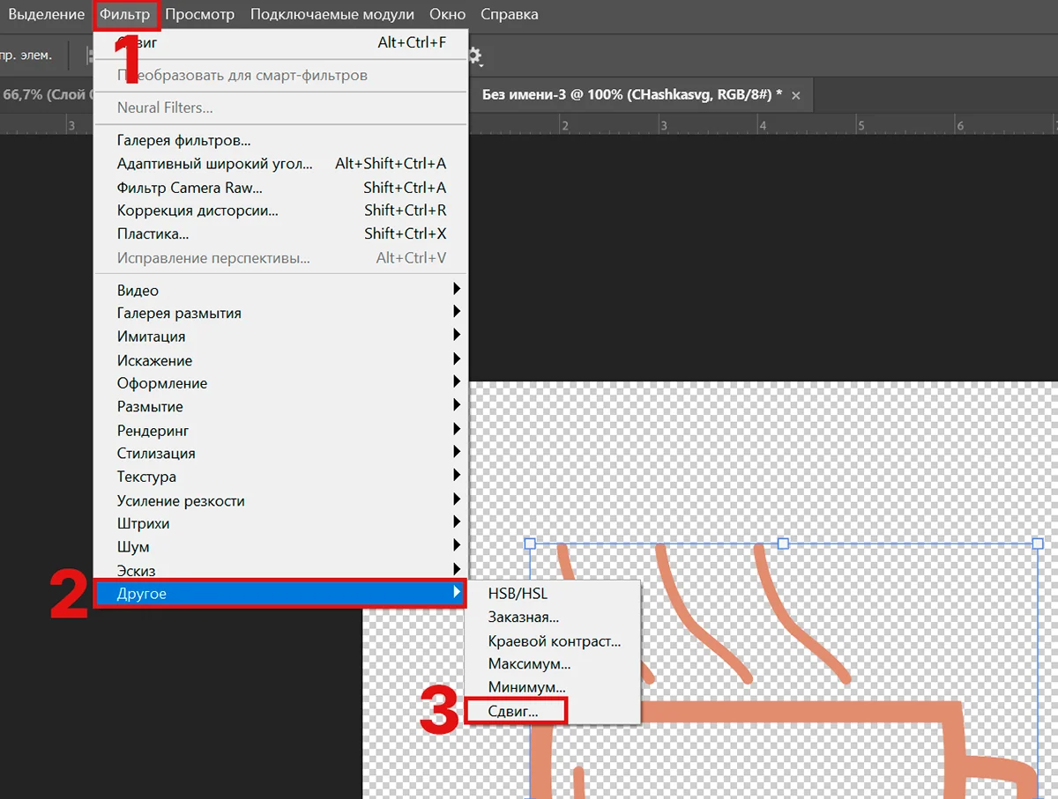
Task: Click the gear icon in the options bar
Action: click(475, 56)
